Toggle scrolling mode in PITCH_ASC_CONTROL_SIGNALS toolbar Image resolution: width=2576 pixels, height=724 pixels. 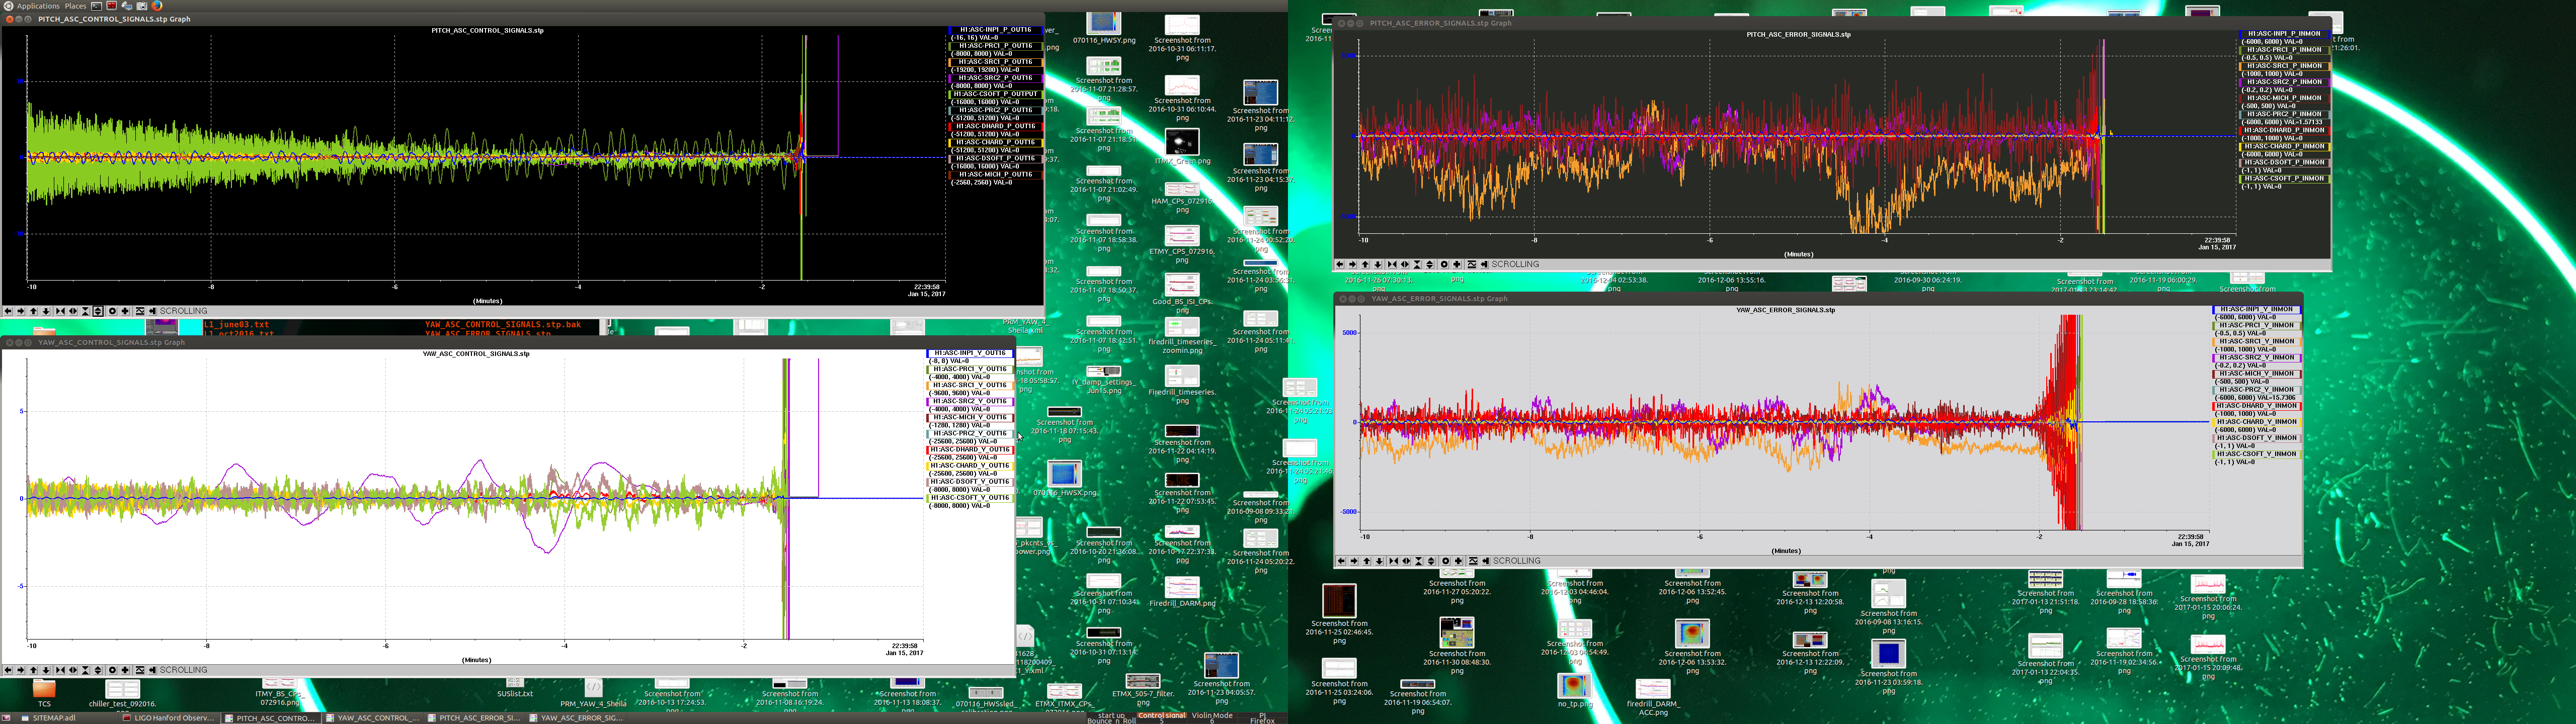click(x=153, y=311)
